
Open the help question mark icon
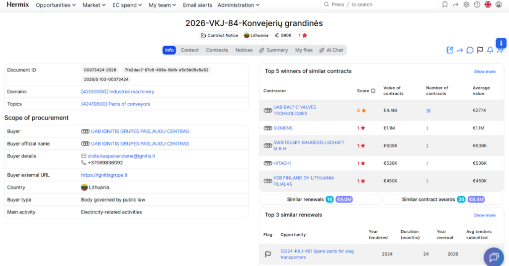(477, 4)
